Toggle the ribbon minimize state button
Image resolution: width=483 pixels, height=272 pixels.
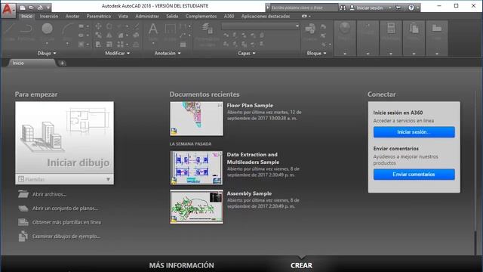click(304, 17)
